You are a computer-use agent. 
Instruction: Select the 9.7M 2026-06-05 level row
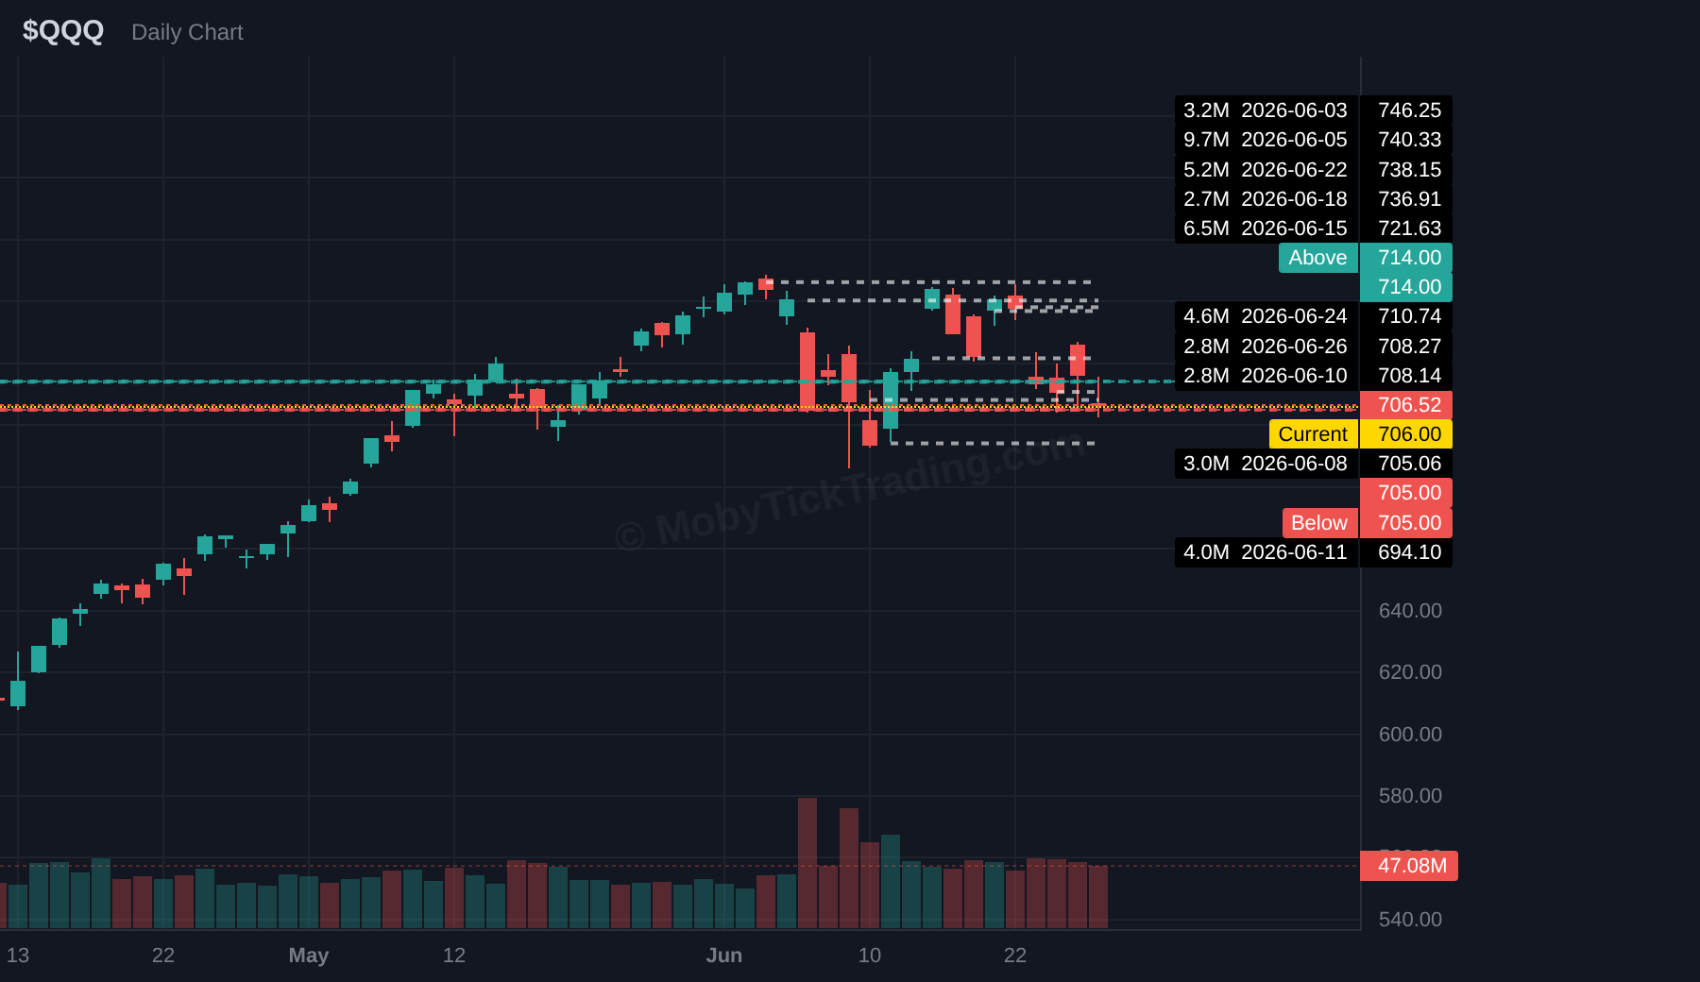click(x=1314, y=140)
